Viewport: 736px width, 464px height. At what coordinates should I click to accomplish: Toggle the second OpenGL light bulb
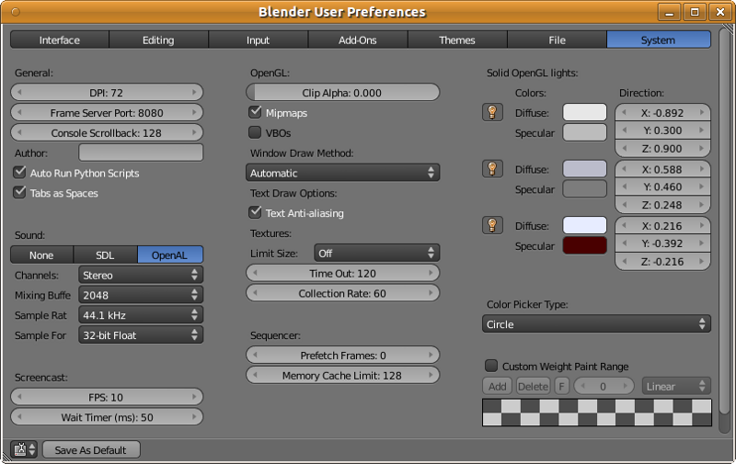click(x=492, y=169)
